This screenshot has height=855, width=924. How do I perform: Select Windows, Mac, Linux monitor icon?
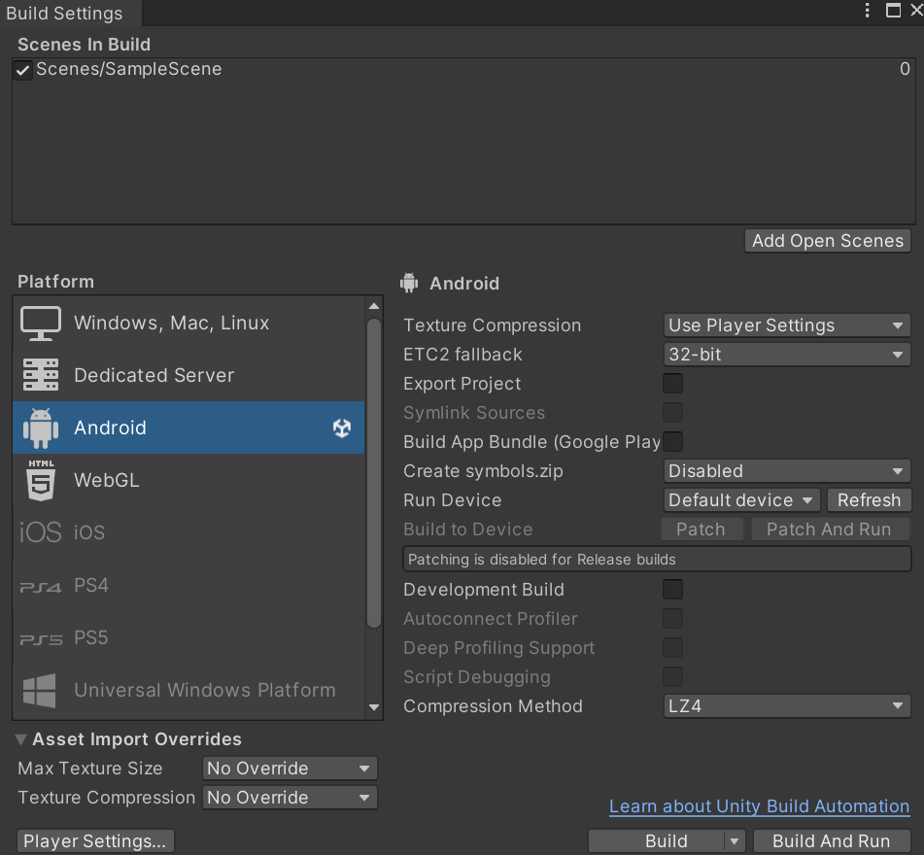coord(41,323)
